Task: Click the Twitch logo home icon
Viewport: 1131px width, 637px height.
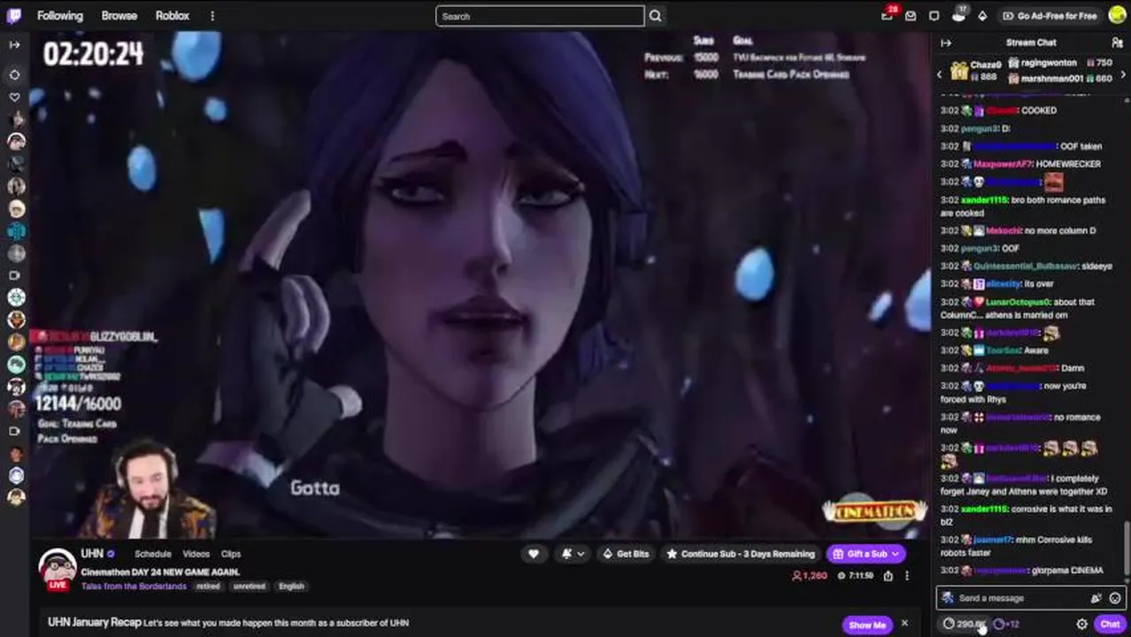Action: pos(15,15)
